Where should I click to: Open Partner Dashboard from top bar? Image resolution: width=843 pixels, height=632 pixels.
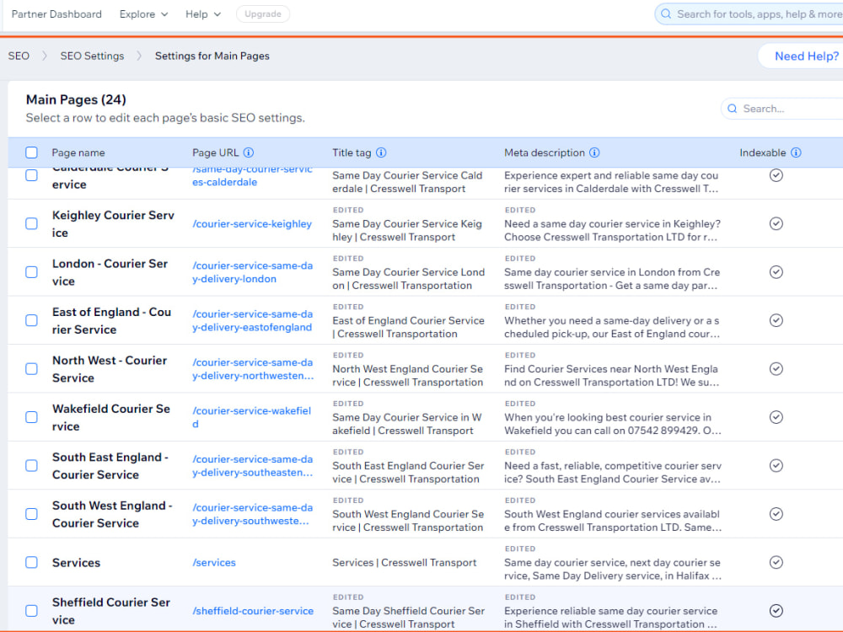pos(56,14)
